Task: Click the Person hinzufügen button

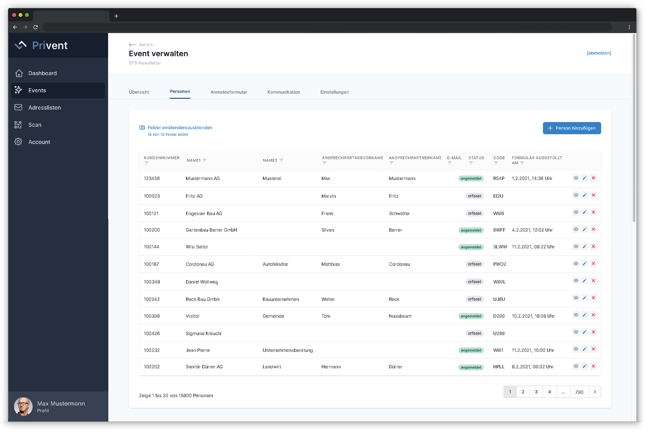Action: (572, 128)
